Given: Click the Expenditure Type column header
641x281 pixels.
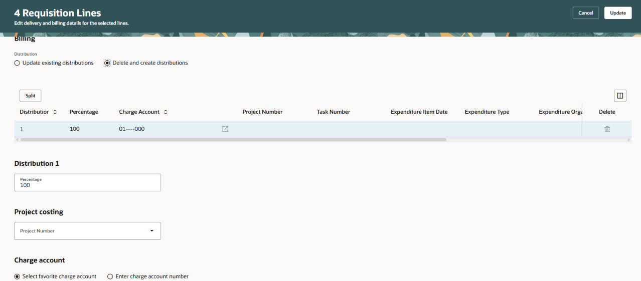Looking at the screenshot, I should pyautogui.click(x=487, y=112).
